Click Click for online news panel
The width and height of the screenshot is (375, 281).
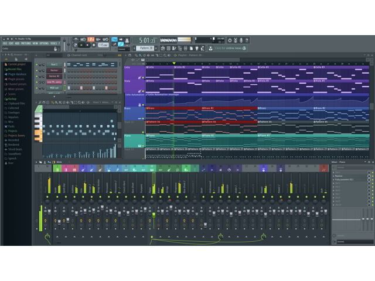click(x=230, y=48)
